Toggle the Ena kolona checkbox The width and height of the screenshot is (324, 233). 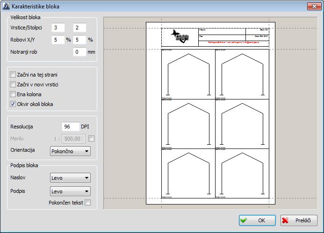[13, 94]
